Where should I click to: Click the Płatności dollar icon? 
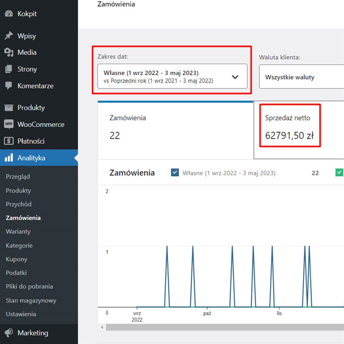pyautogui.click(x=9, y=141)
